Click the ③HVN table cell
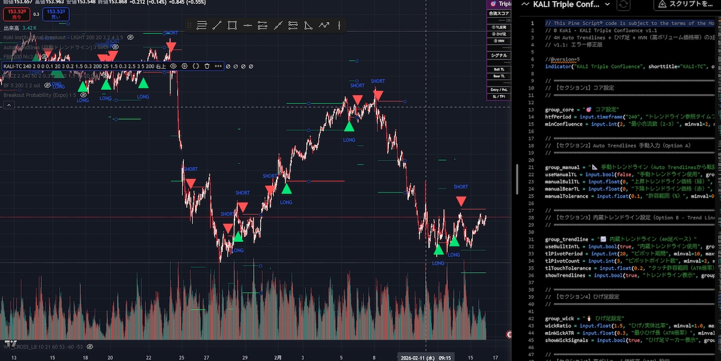The image size is (721, 361). [499, 41]
